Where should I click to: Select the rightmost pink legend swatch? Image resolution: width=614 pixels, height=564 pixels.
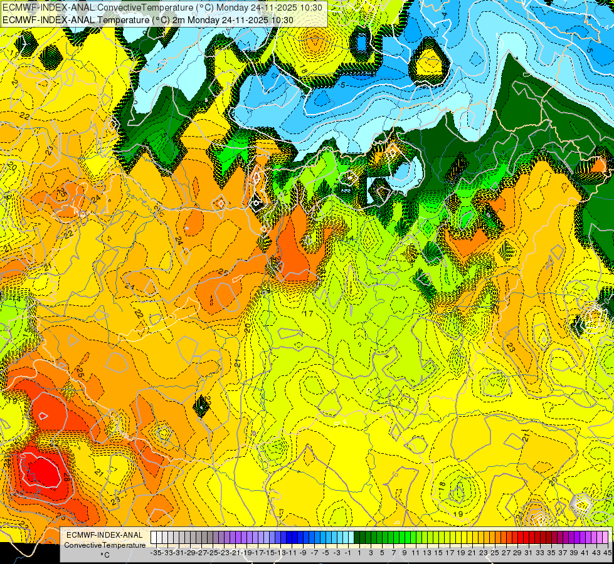tap(605, 538)
